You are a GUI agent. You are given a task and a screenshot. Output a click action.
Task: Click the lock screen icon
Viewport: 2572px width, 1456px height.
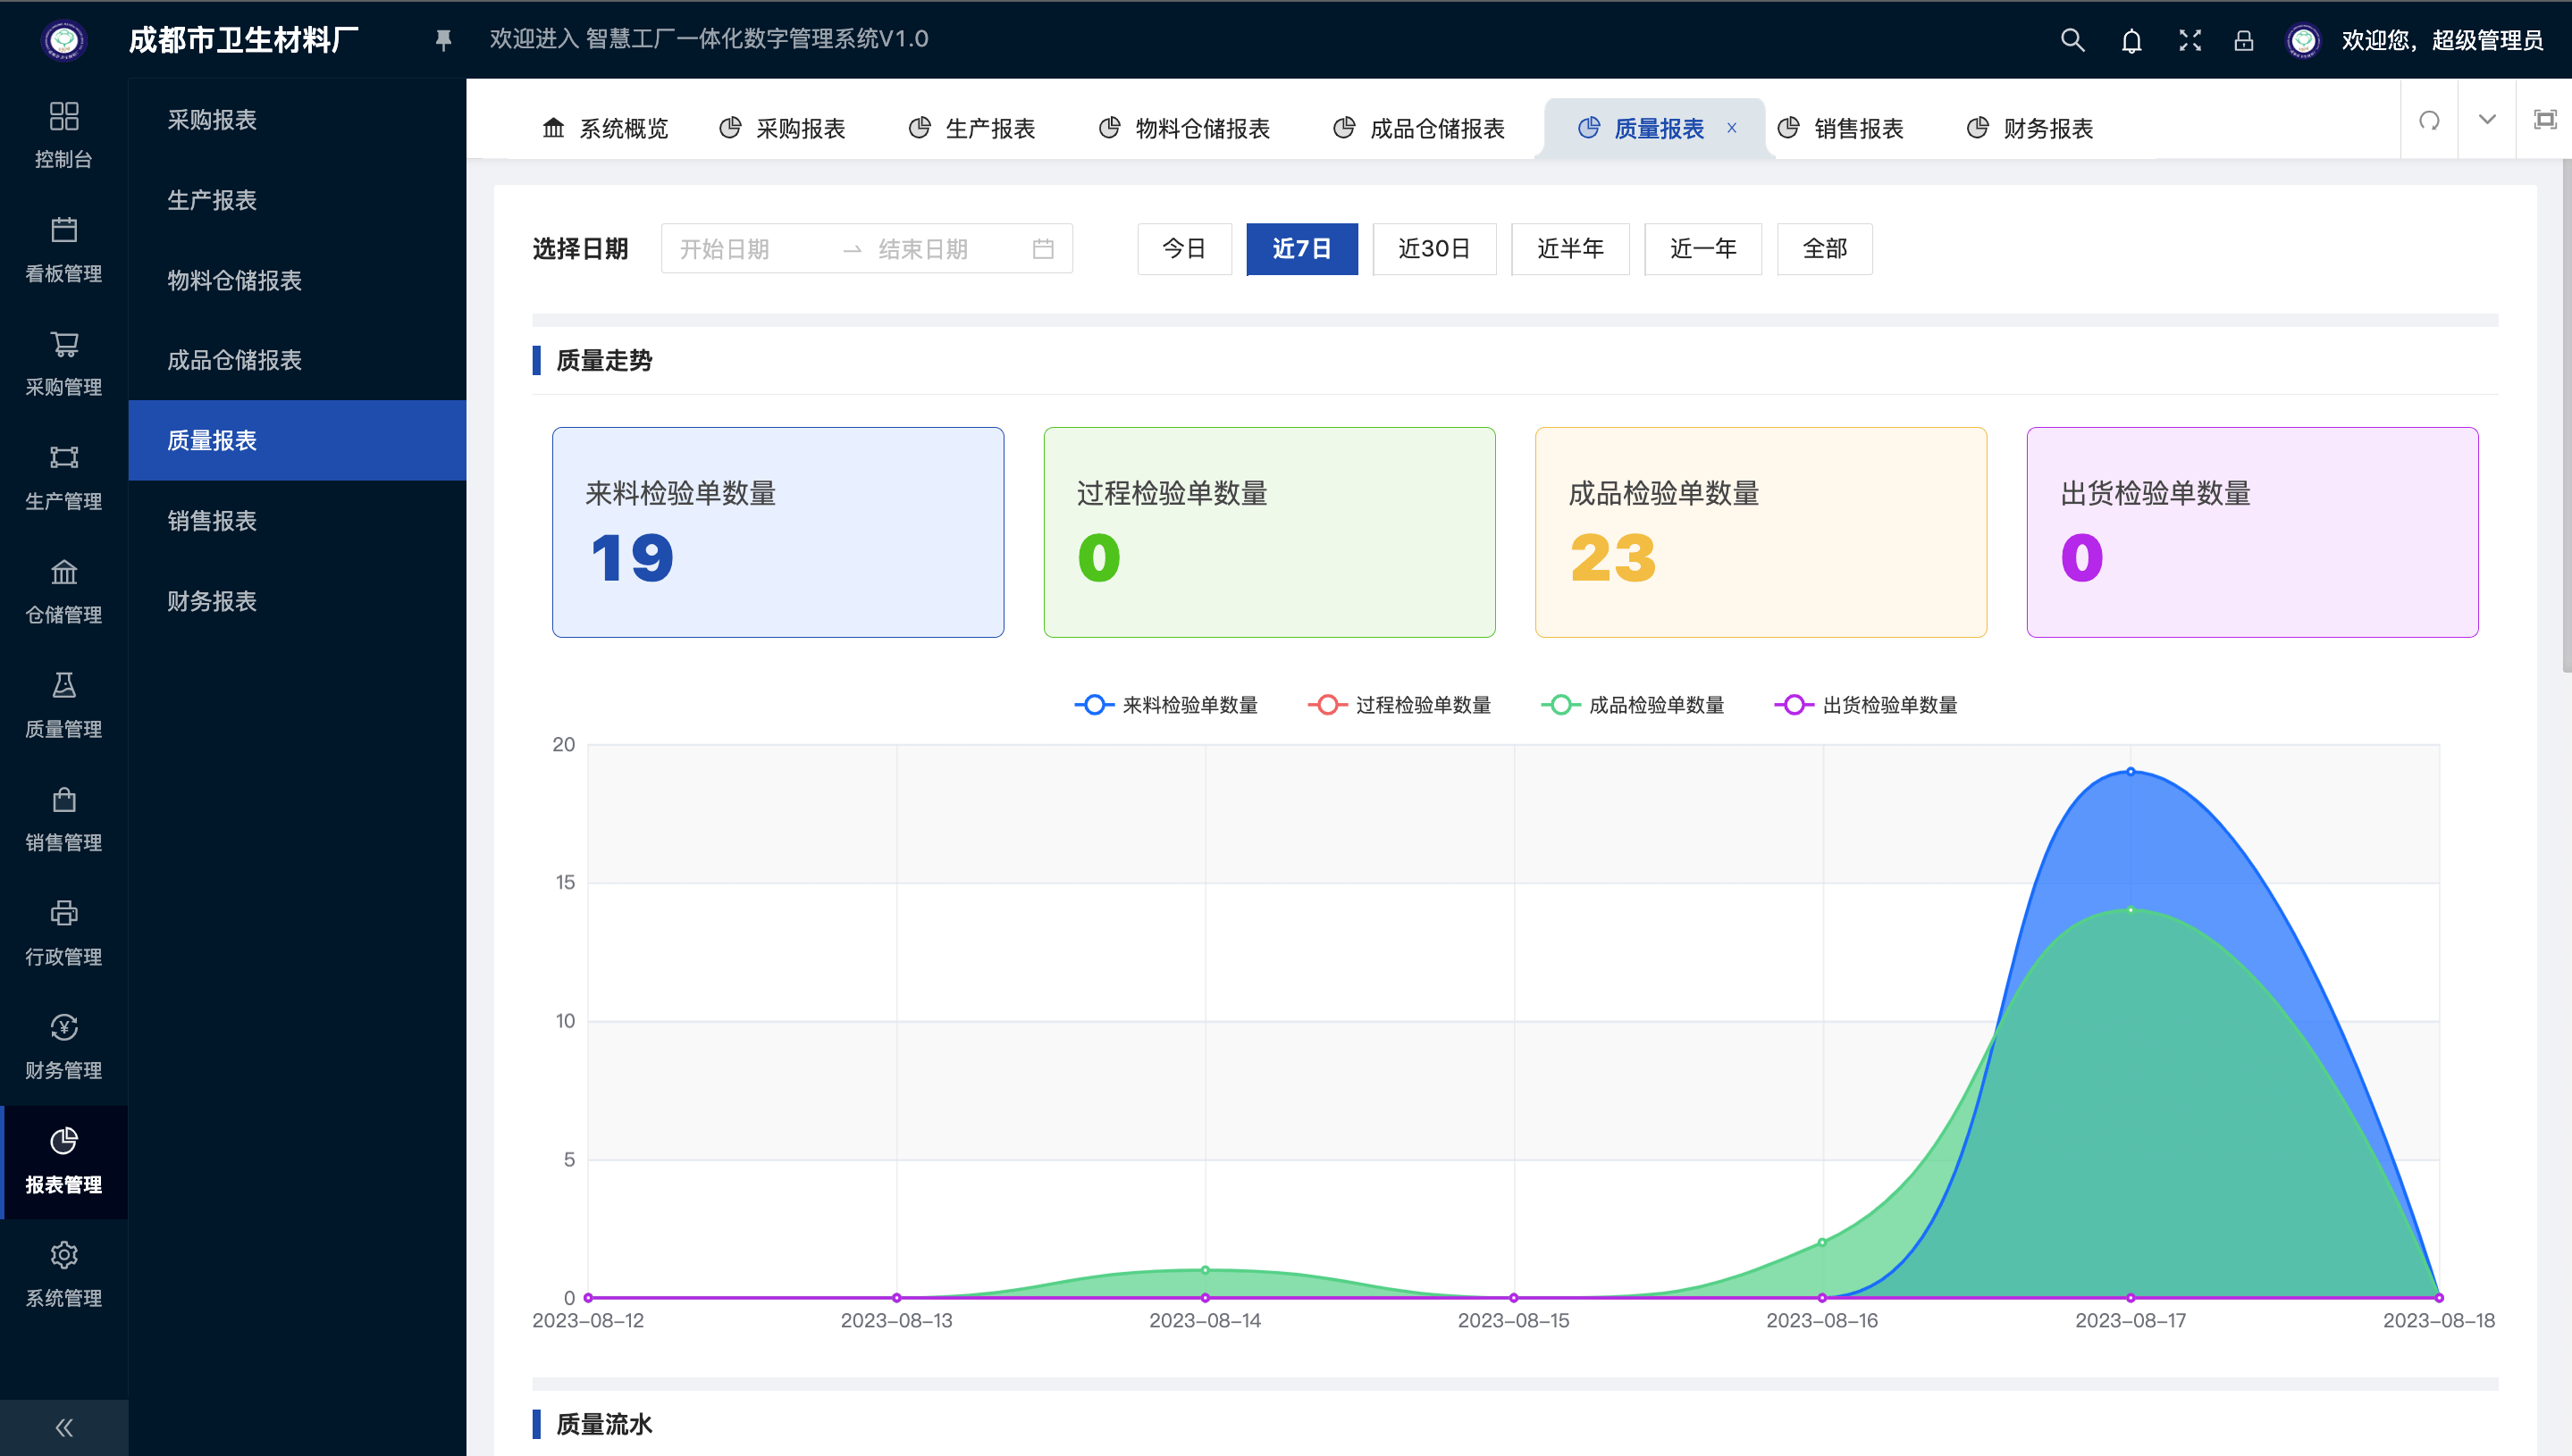2244,40
